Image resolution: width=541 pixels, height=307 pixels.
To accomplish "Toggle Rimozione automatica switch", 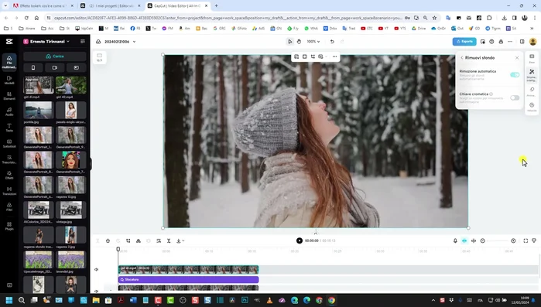I will (x=515, y=75).
